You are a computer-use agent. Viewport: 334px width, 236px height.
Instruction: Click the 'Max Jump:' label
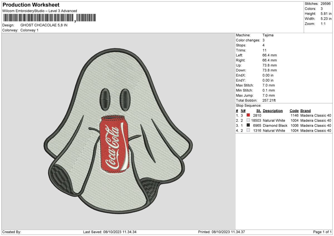click(x=244, y=95)
